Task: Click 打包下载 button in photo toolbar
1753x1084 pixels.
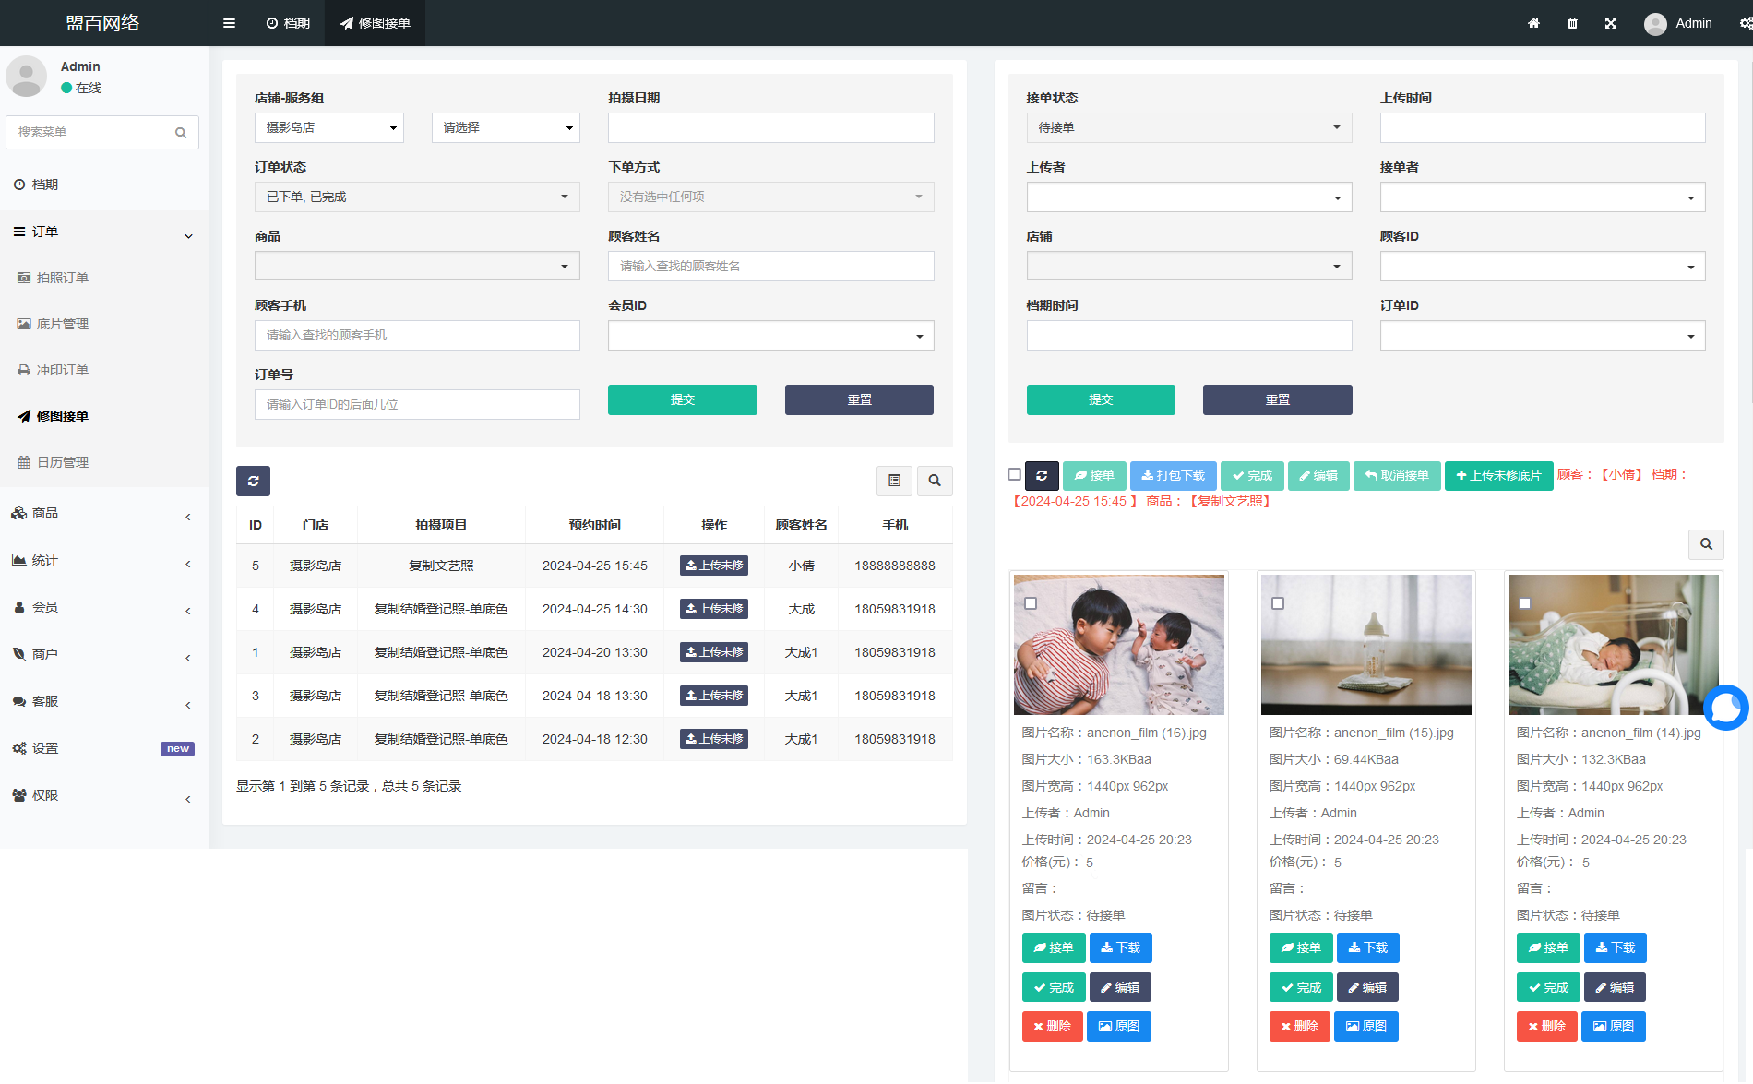Action: [1173, 475]
